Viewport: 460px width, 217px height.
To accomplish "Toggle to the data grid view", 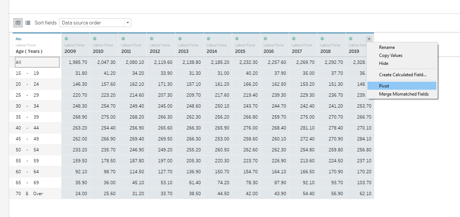I will pos(18,23).
